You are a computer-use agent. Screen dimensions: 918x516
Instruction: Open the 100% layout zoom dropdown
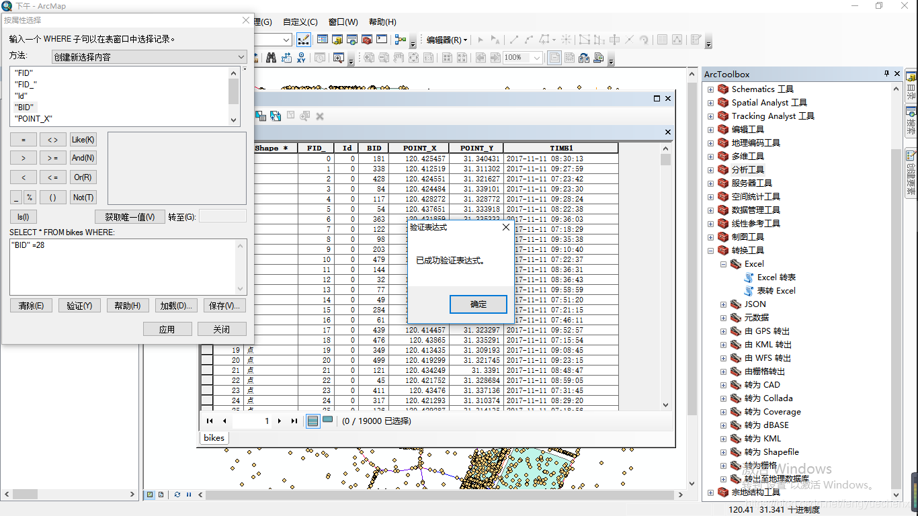537,58
